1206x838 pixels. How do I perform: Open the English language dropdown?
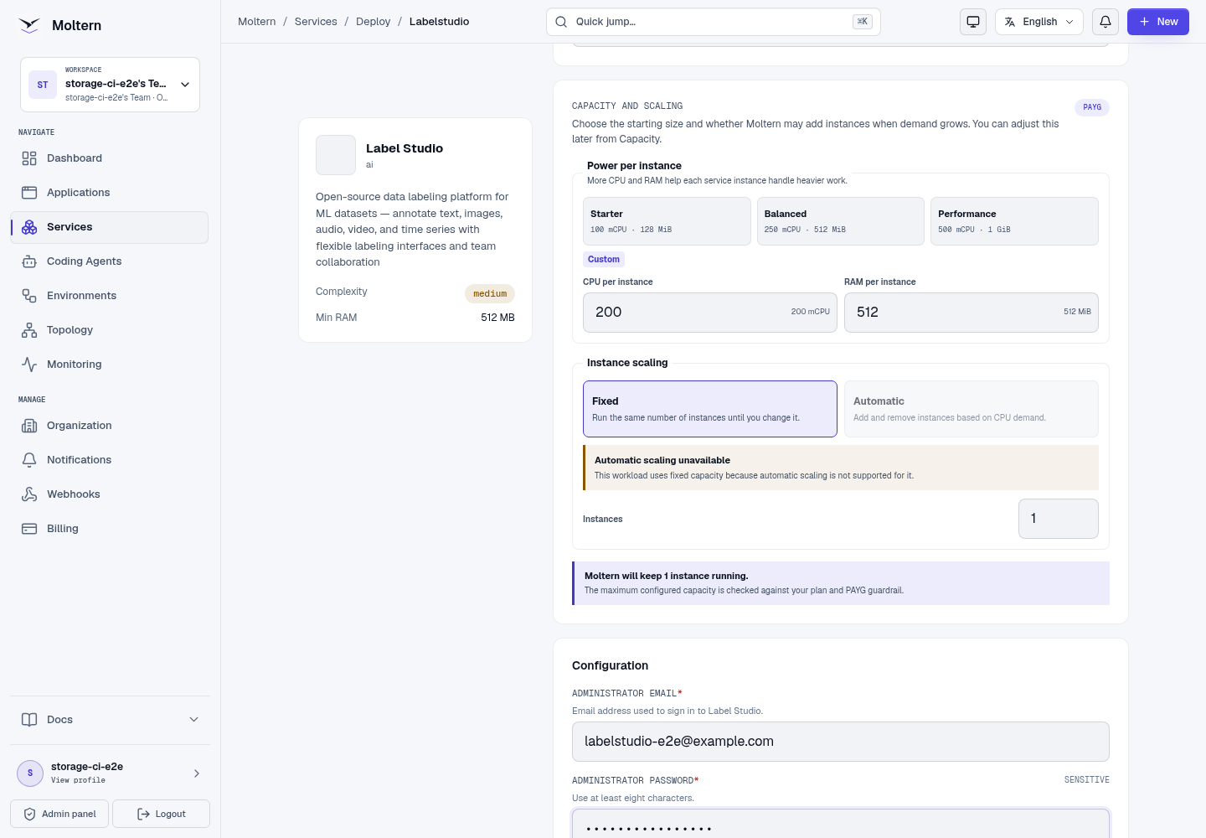pos(1039,22)
